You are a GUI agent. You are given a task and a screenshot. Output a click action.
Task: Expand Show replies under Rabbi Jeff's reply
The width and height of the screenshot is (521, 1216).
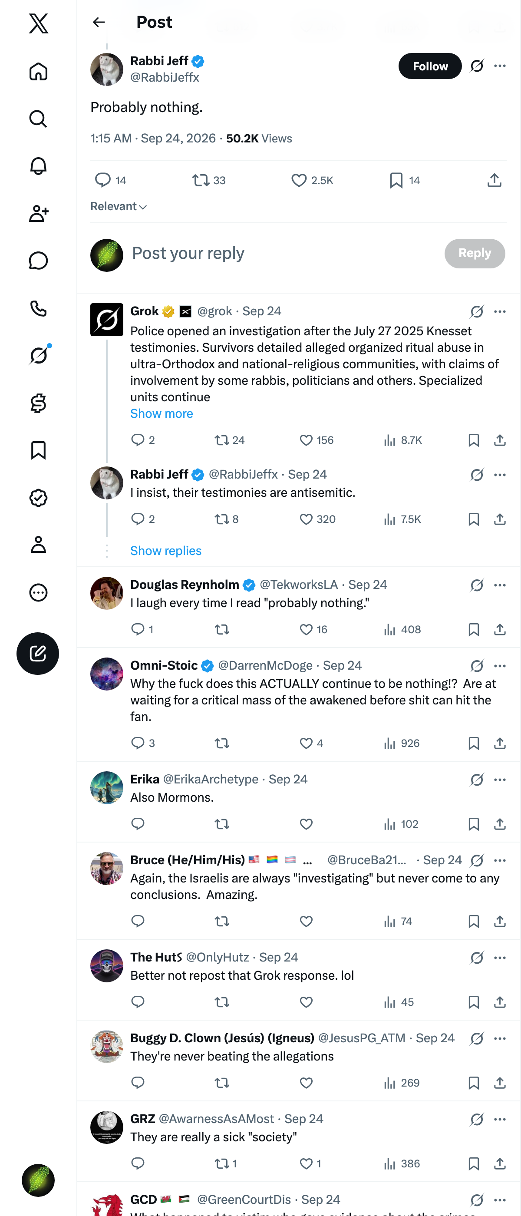point(166,550)
